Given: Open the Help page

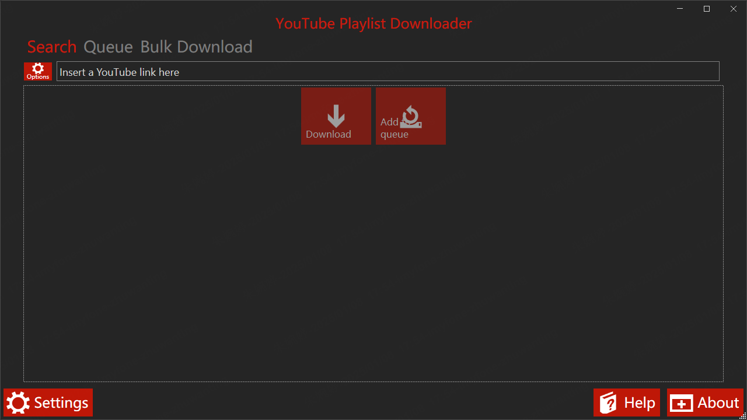Looking at the screenshot, I should pos(627,402).
